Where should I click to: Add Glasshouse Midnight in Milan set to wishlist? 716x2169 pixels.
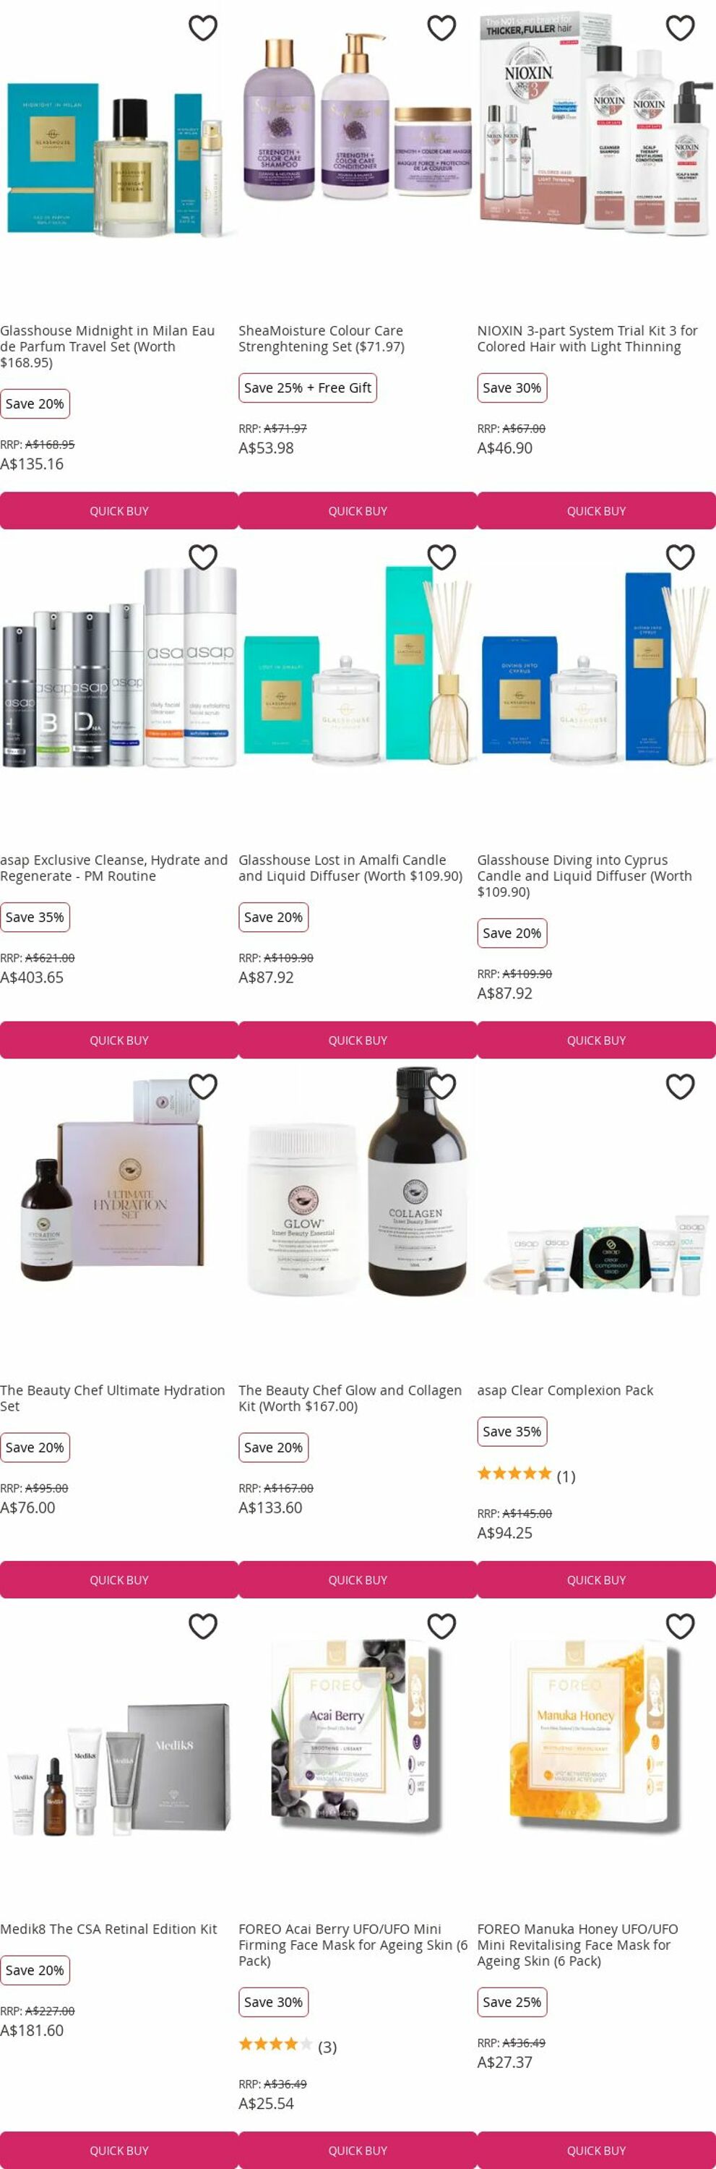coord(203,27)
